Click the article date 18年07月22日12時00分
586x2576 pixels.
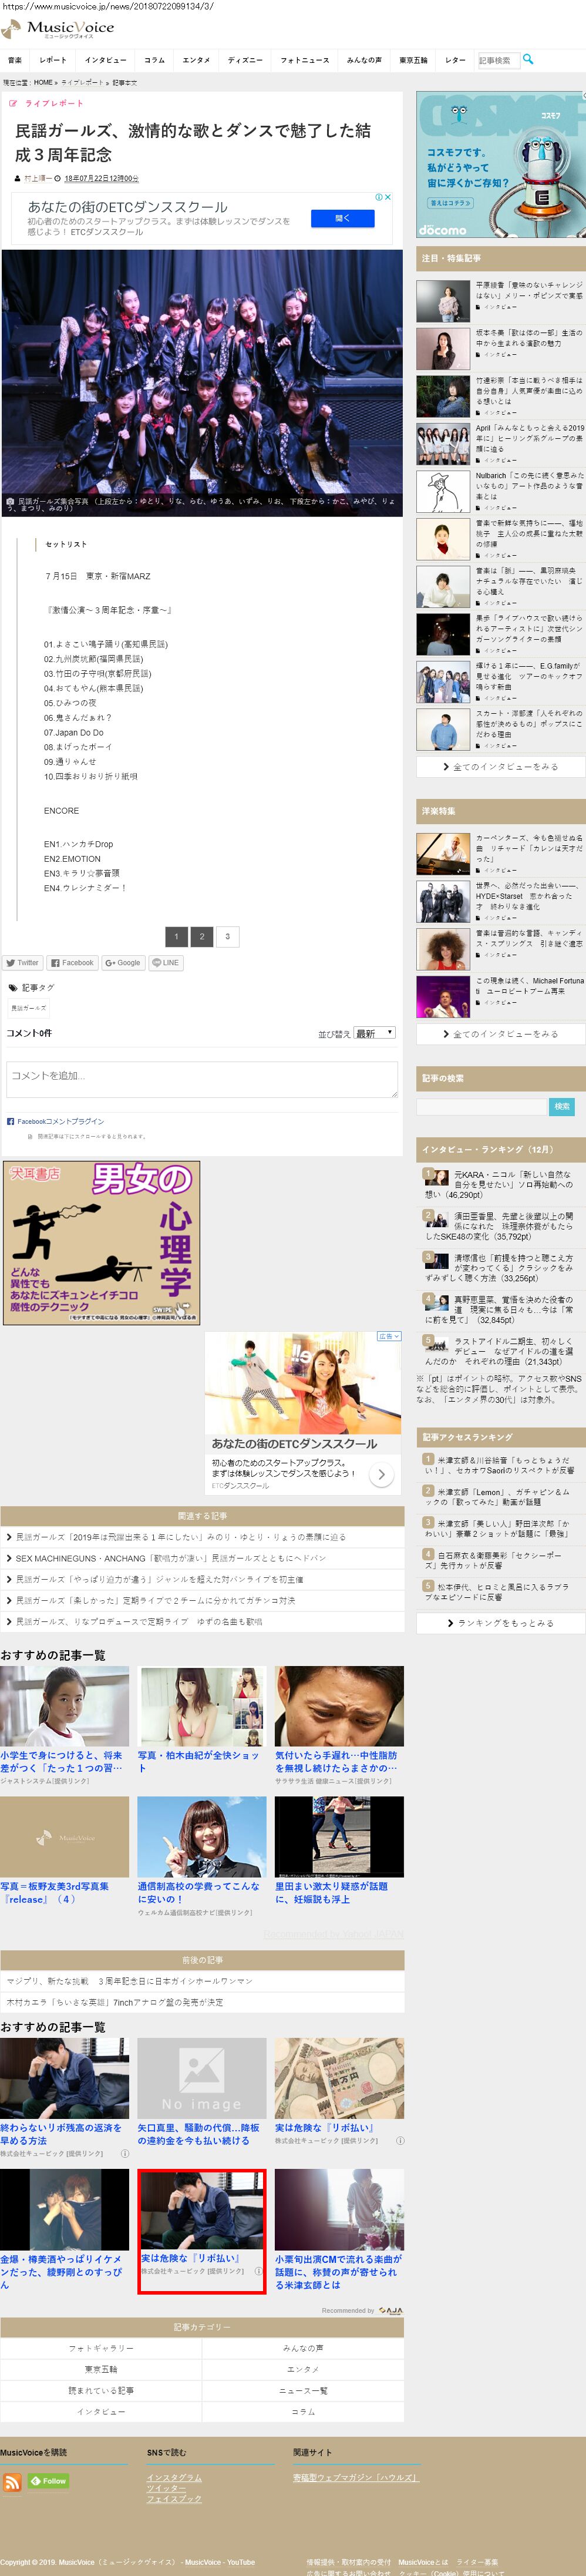tap(101, 179)
